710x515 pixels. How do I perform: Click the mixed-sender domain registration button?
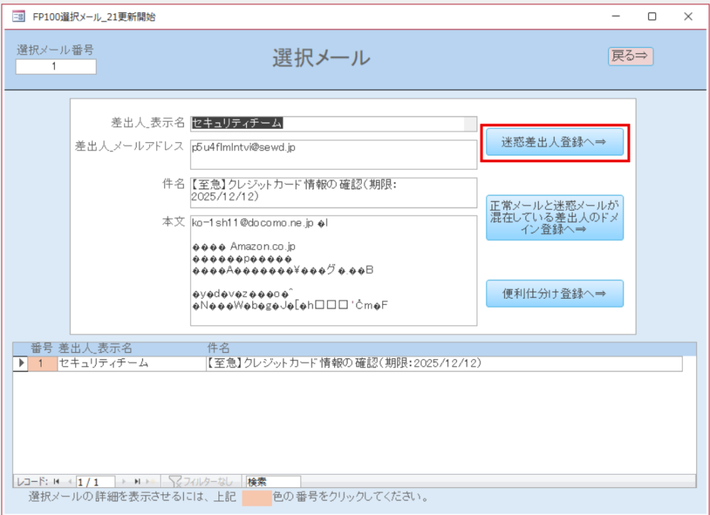pyautogui.click(x=554, y=218)
